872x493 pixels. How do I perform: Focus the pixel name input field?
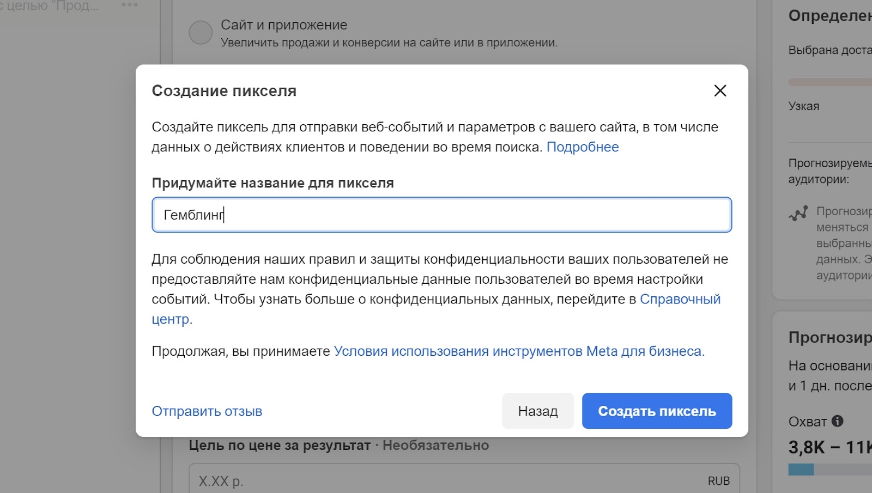441,215
